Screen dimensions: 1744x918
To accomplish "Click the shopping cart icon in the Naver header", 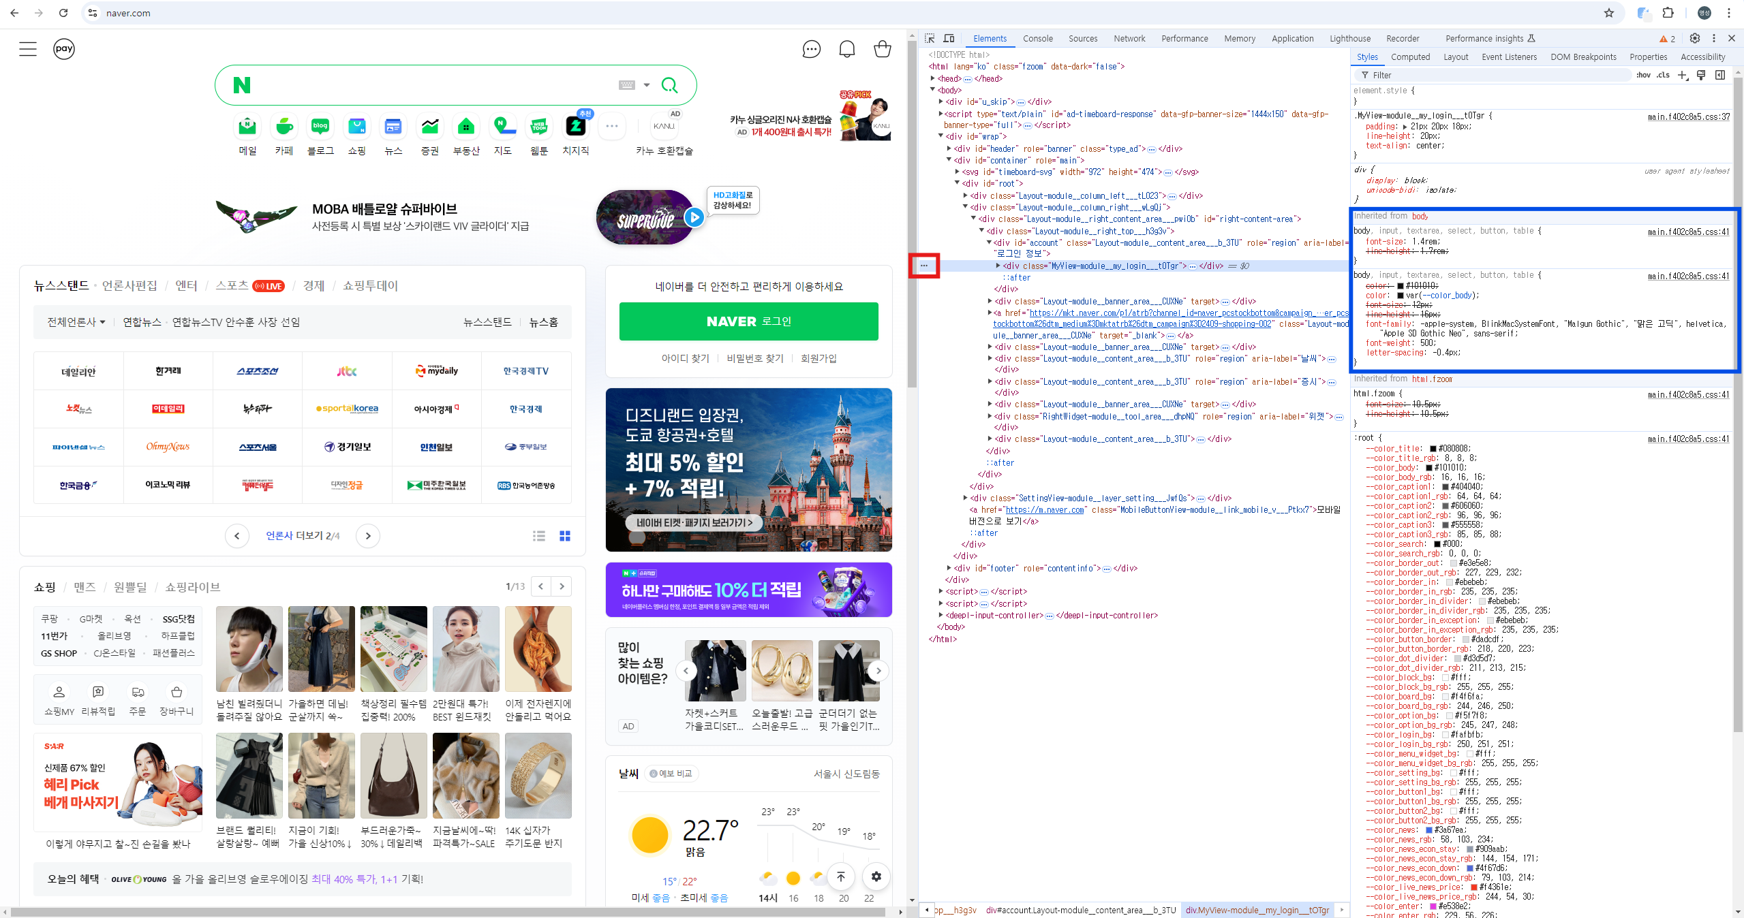I will (882, 49).
